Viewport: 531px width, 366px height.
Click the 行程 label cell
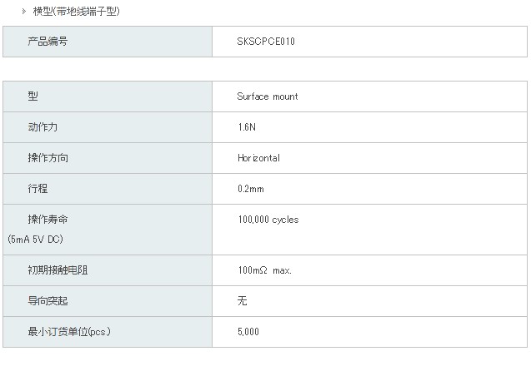click(108, 189)
